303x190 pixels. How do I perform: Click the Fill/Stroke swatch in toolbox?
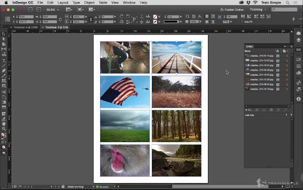[4, 135]
